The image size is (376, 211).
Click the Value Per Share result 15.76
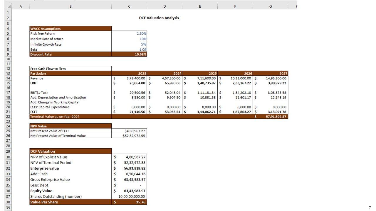point(129,202)
